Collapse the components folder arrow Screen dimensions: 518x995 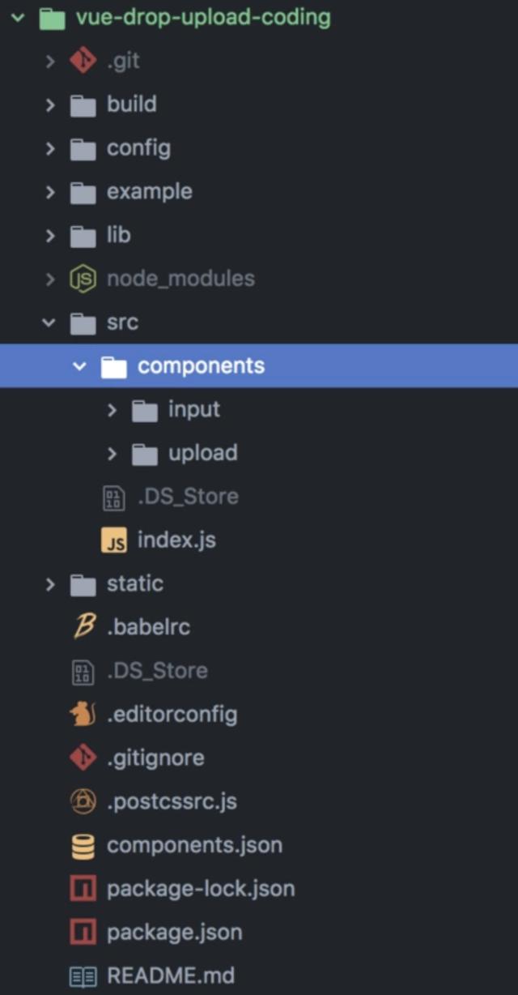click(x=79, y=366)
